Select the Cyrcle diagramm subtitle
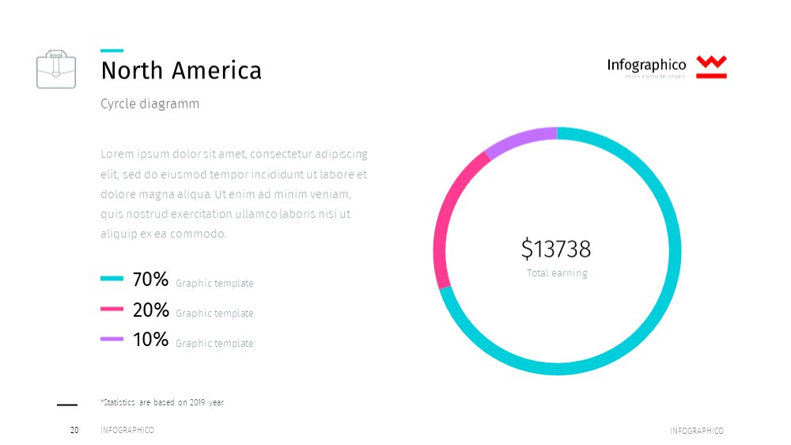The width and height of the screenshot is (791, 445). pos(149,104)
